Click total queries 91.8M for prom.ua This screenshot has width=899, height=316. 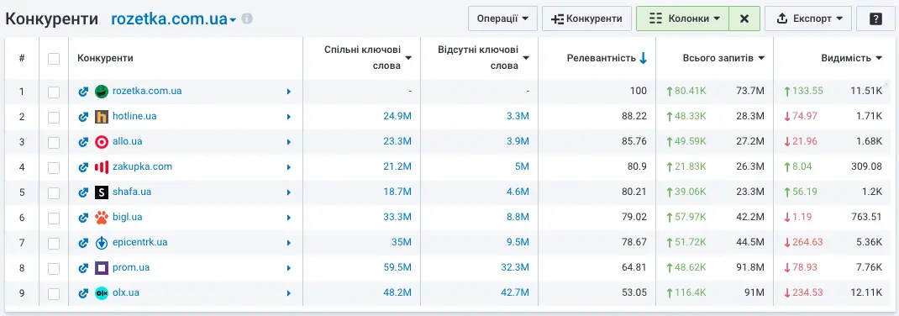749,268
